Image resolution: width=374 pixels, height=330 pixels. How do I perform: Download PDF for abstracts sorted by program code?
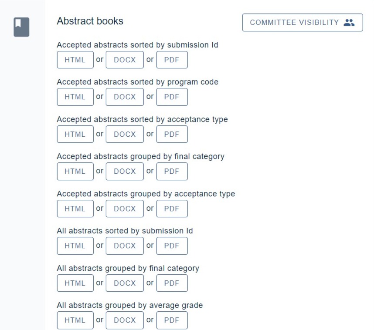pos(172,97)
